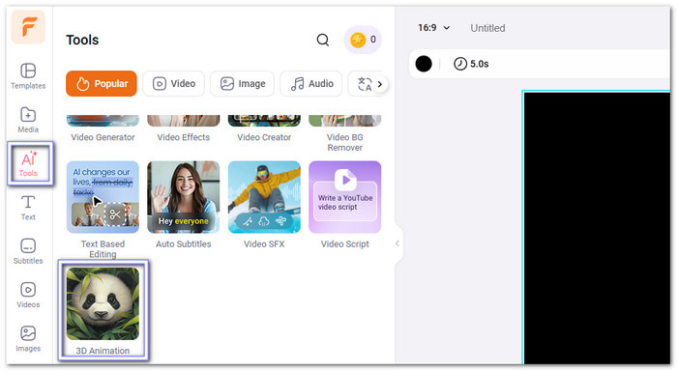Open the Text sidebar panel
Image resolution: width=677 pixels, height=371 pixels.
(x=28, y=208)
